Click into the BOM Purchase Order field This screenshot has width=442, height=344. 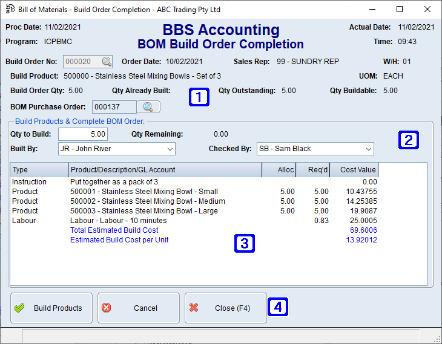[114, 107]
